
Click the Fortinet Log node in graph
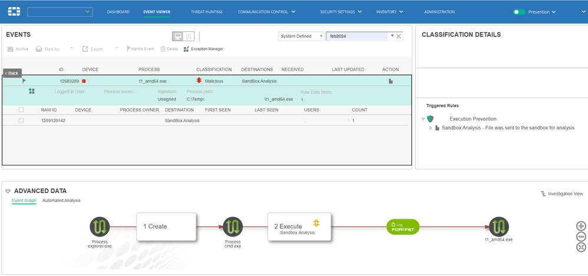point(404,227)
